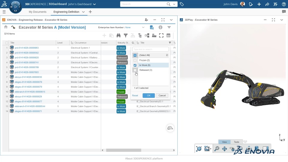The image size is (288, 162).
Task: Expand the dashboard name dropdown
Action: pyautogui.click(x=94, y=4)
